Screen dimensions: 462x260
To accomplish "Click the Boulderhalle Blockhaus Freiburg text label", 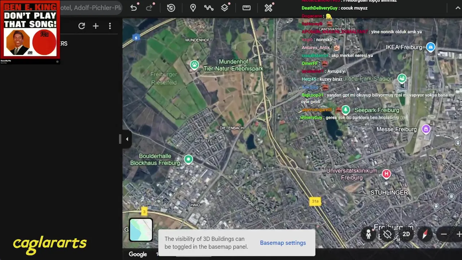I will (155, 159).
